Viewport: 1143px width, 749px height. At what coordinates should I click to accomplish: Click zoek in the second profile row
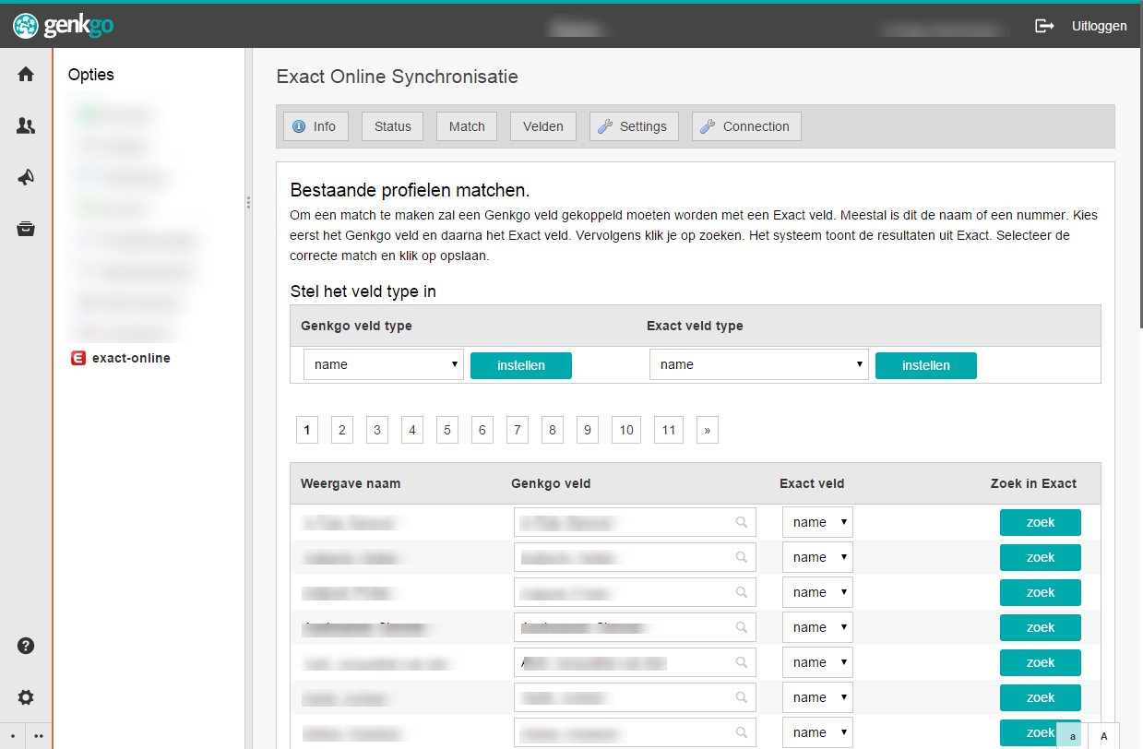(x=1041, y=557)
